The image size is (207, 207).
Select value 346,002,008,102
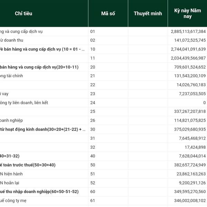coord(190,200)
